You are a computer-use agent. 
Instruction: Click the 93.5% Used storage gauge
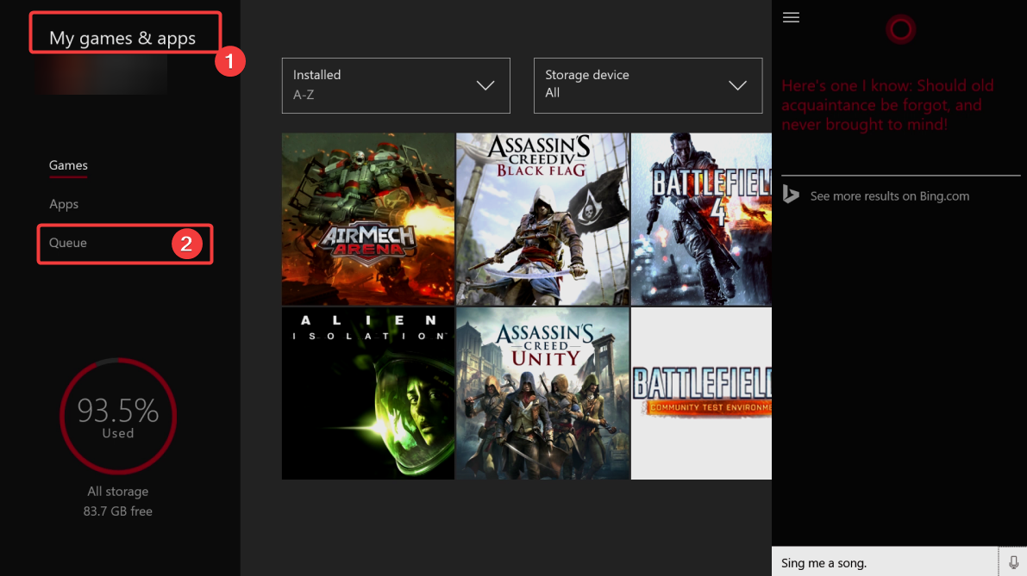(x=118, y=416)
